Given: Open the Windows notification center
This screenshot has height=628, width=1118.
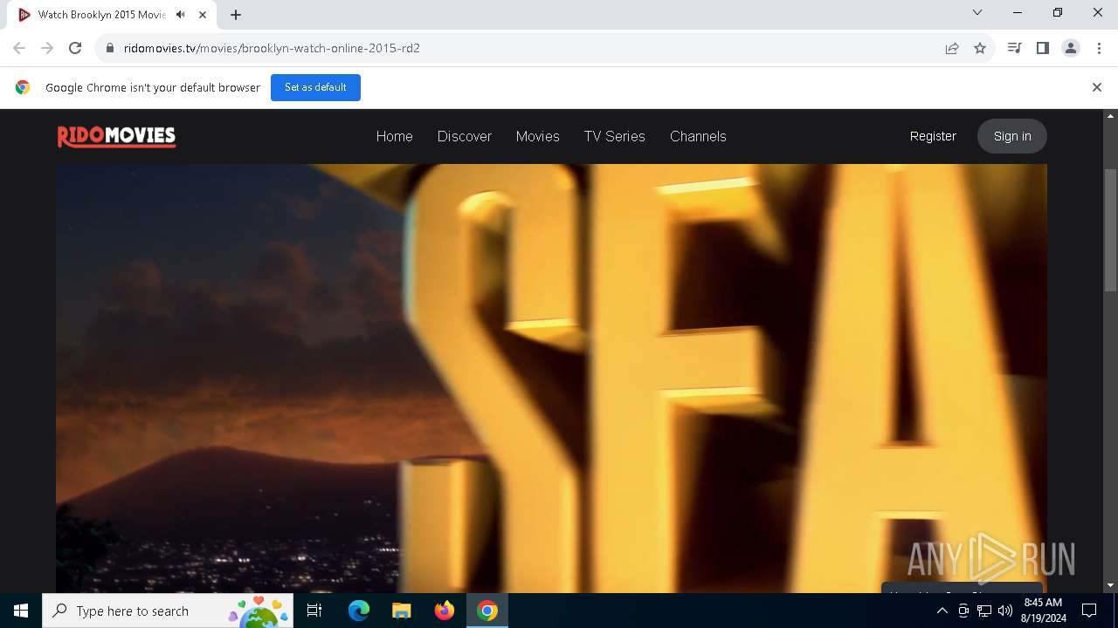Looking at the screenshot, I should point(1089,611).
